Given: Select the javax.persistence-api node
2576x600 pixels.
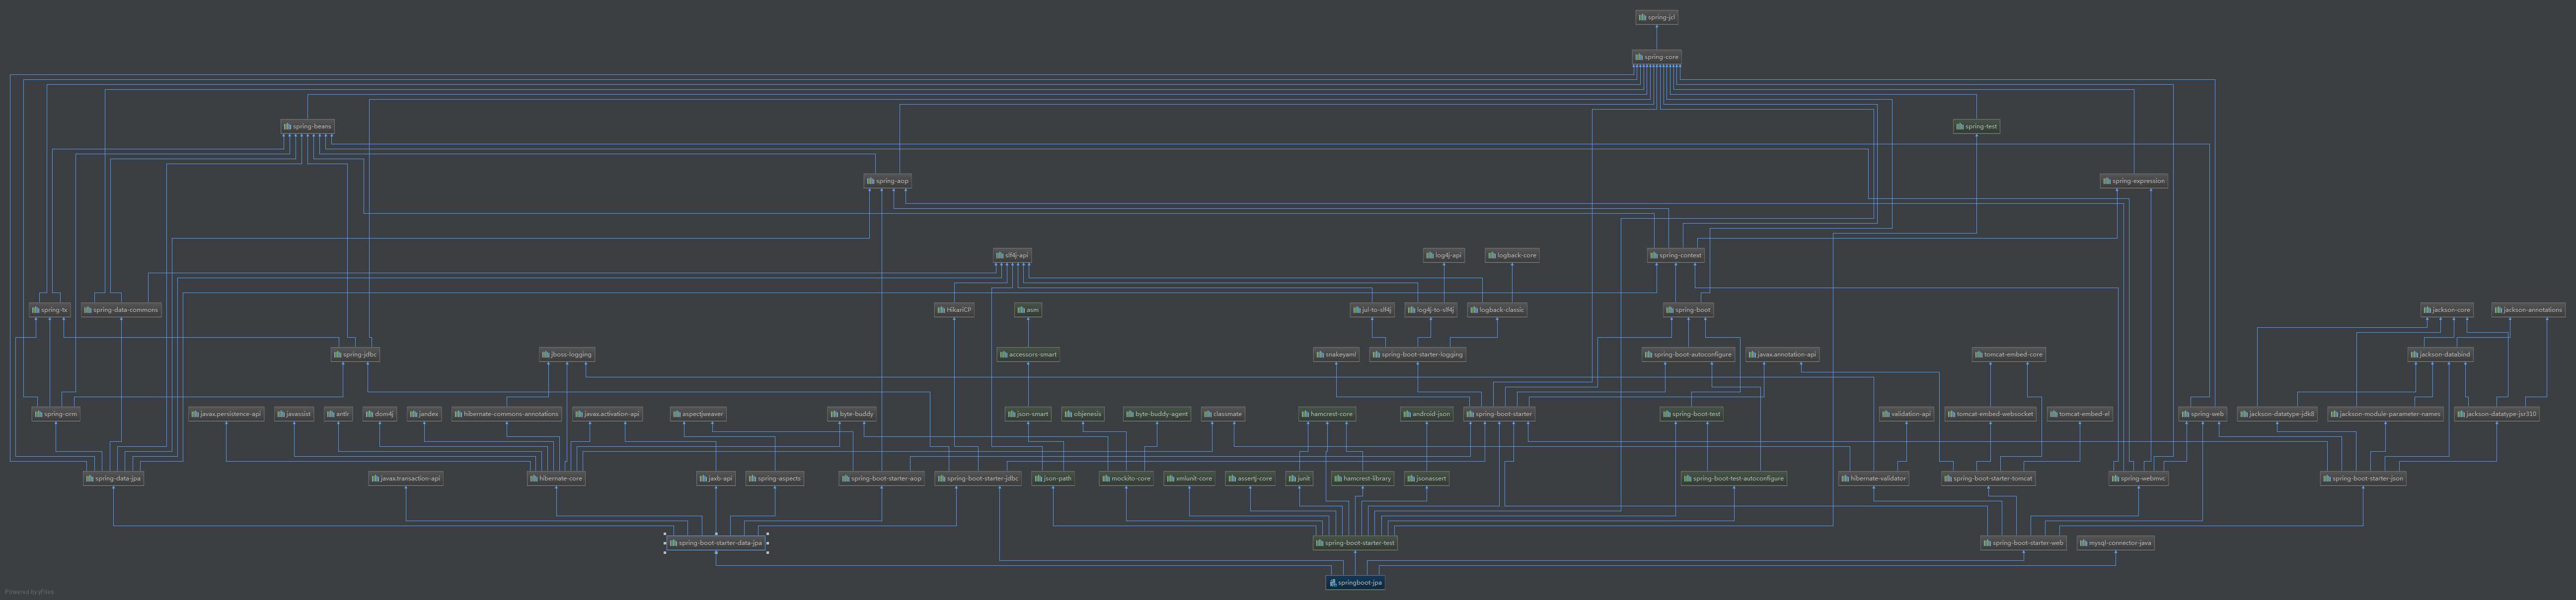Looking at the screenshot, I should 226,415.
